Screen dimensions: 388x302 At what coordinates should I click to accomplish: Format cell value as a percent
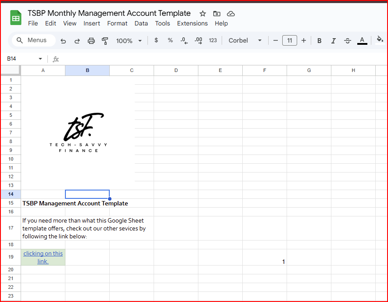[x=170, y=40]
